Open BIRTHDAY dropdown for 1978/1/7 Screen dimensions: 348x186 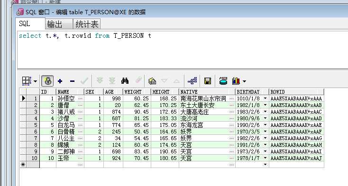click(265, 158)
